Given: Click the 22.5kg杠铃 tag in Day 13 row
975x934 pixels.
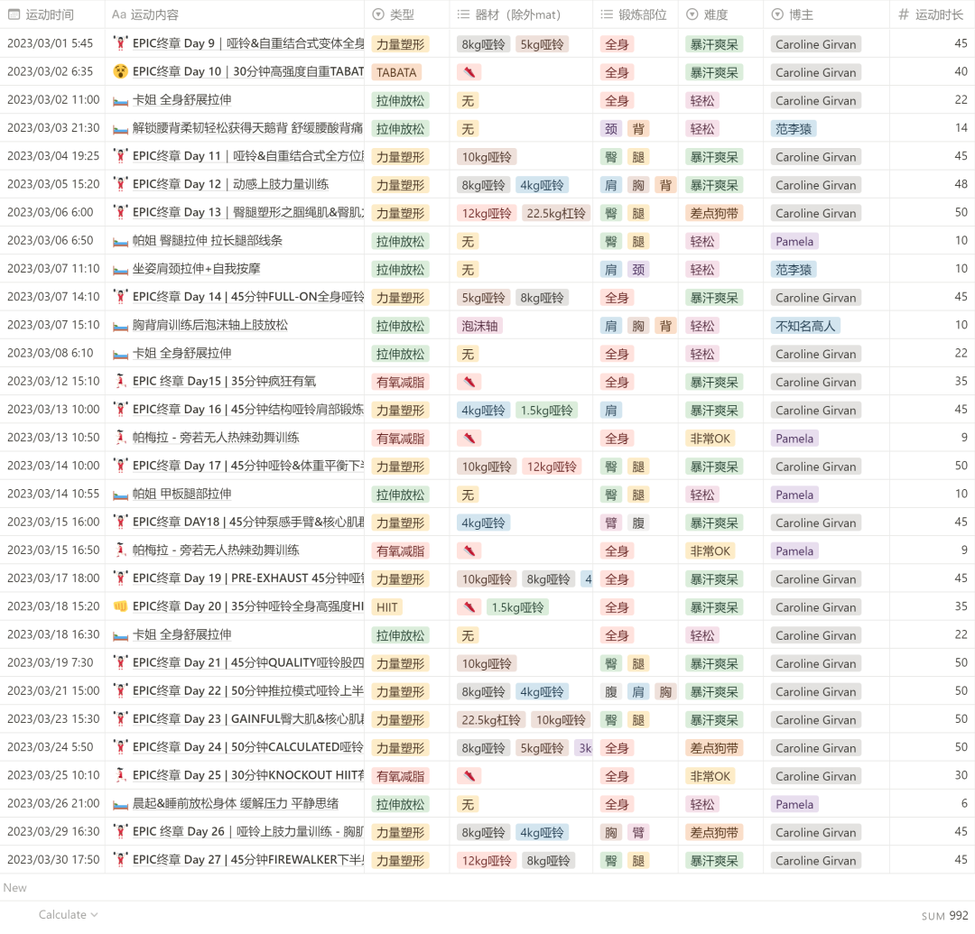Looking at the screenshot, I should [x=556, y=213].
